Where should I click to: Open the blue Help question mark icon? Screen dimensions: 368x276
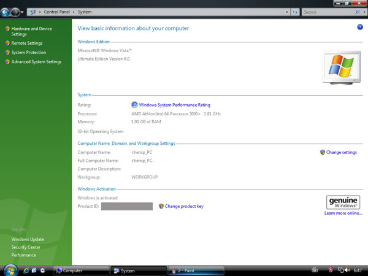pyautogui.click(x=360, y=27)
